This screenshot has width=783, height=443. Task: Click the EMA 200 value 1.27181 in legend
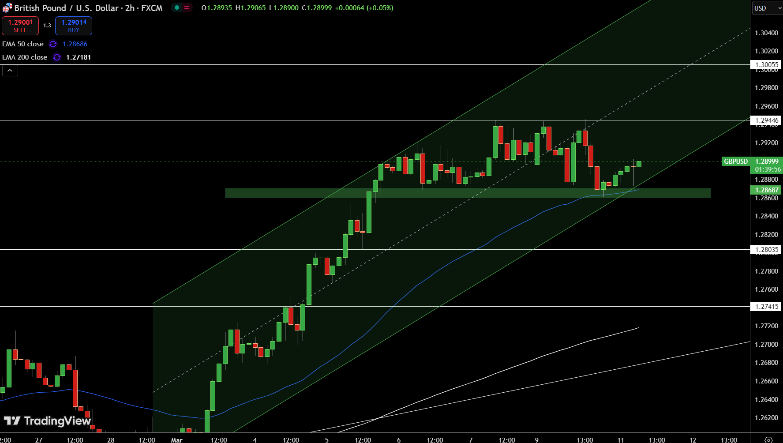coord(79,57)
